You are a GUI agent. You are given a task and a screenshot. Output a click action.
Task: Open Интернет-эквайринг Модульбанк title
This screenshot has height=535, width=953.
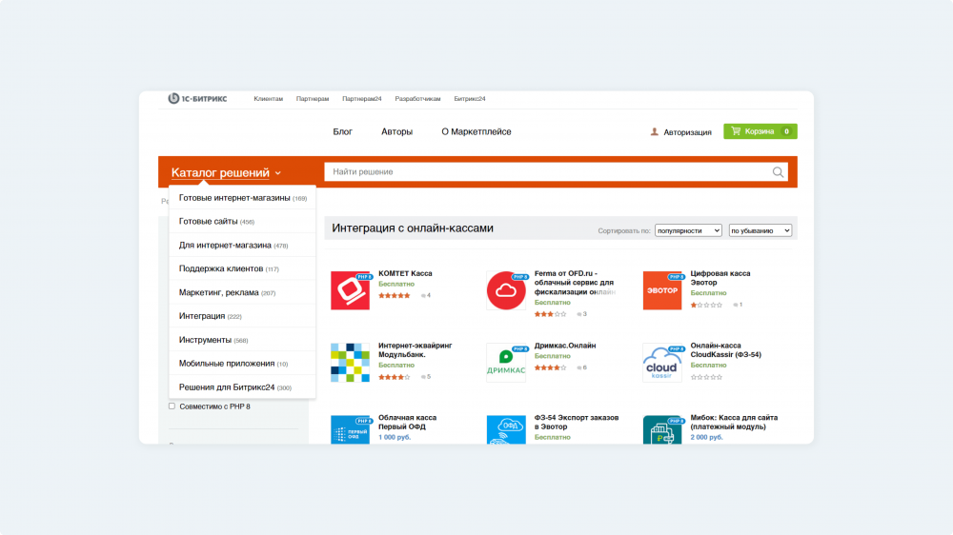416,349
